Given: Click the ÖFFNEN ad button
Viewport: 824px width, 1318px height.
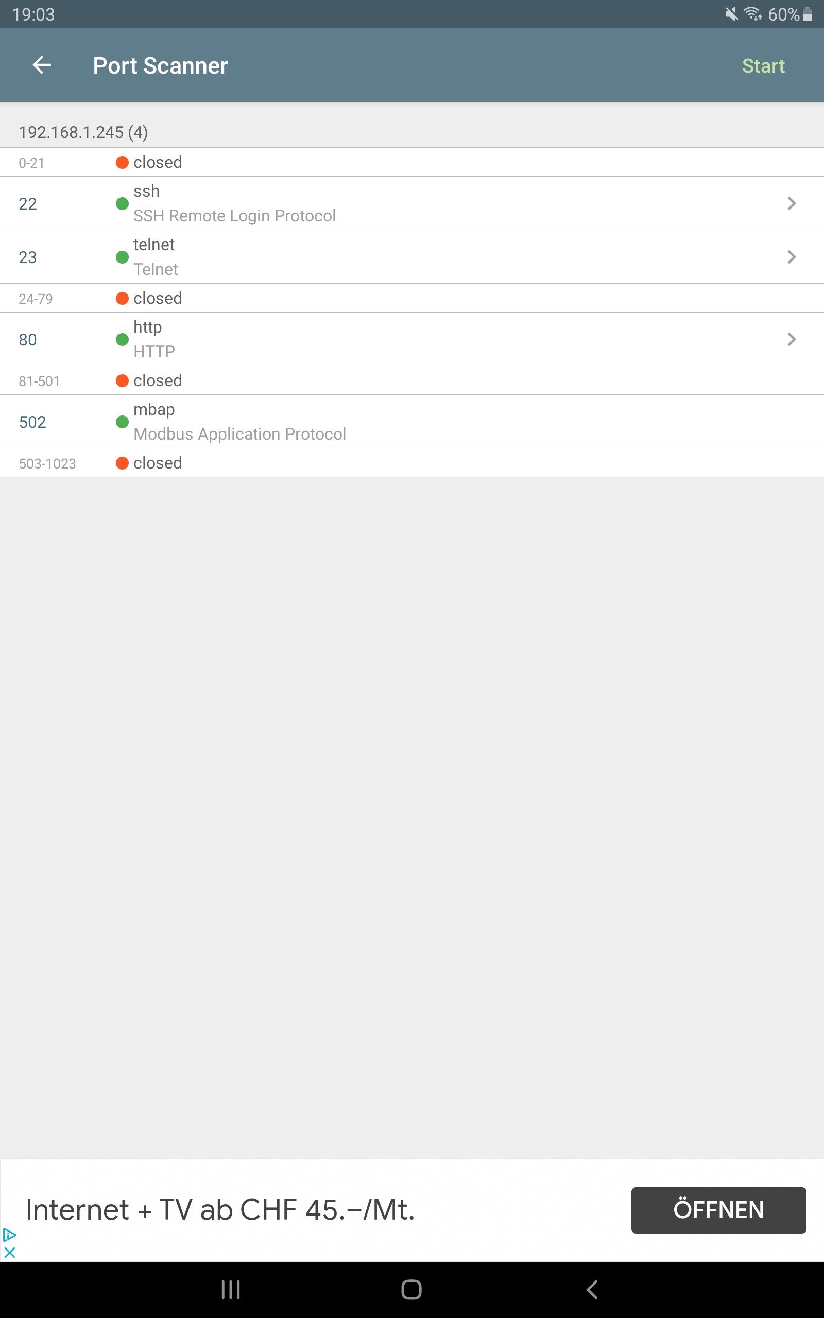Looking at the screenshot, I should pyautogui.click(x=718, y=1209).
